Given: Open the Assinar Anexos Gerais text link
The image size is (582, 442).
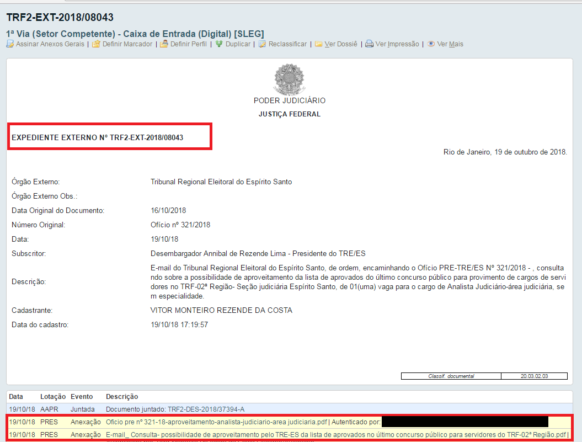Looking at the screenshot, I should [x=50, y=44].
